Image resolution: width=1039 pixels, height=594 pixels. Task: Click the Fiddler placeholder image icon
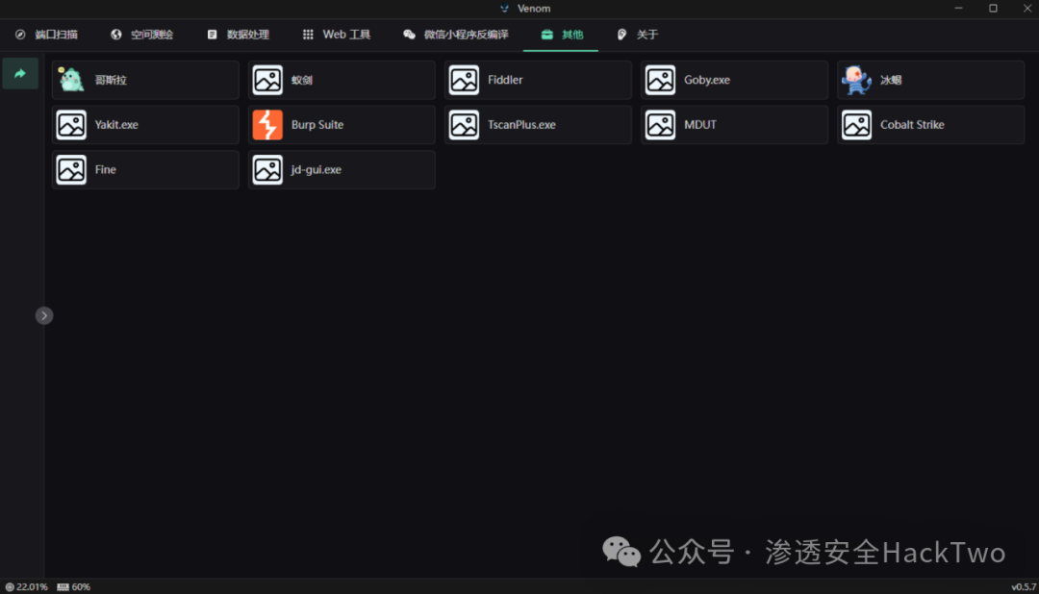(x=464, y=80)
